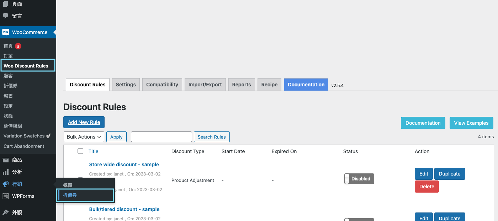Click the Appearance (外觀) paintbrush icon
The height and width of the screenshot is (221, 498).
point(6,212)
